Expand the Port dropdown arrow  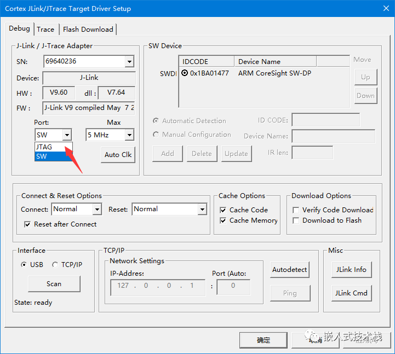click(x=67, y=135)
